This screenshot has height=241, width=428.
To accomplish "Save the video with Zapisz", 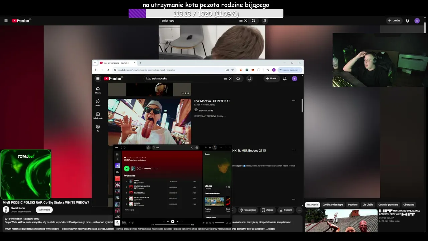I will pyautogui.click(x=267, y=210).
